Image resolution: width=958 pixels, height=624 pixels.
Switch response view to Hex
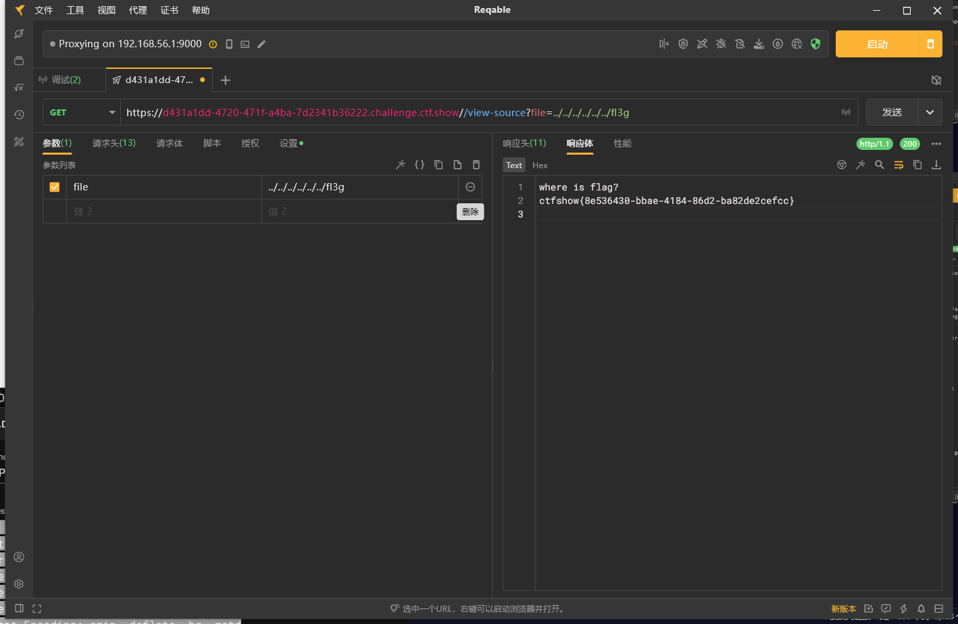pos(540,165)
